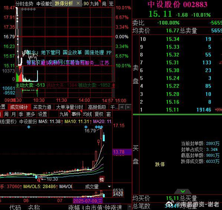The height and width of the screenshot is (210, 222).
Task: Open the 成交量 indicator dropdown
Action: click(x=98, y=187)
